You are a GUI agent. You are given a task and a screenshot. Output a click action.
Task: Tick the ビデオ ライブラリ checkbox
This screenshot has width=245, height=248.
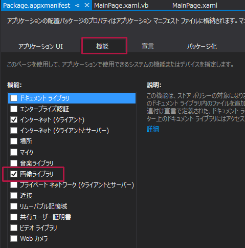(x=14, y=228)
